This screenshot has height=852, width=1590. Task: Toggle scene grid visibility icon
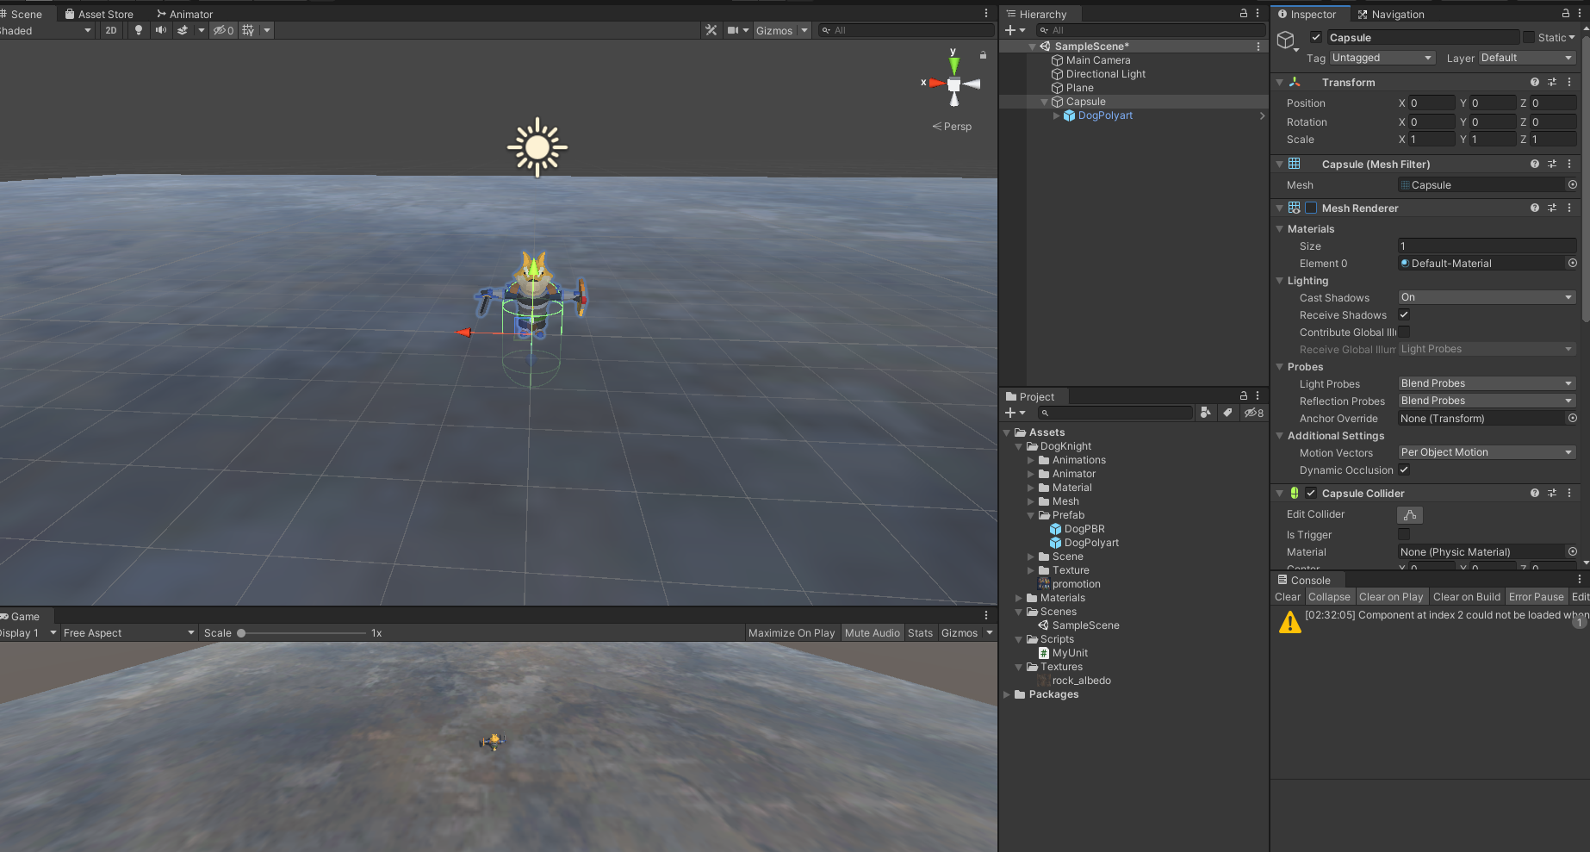pos(248,30)
